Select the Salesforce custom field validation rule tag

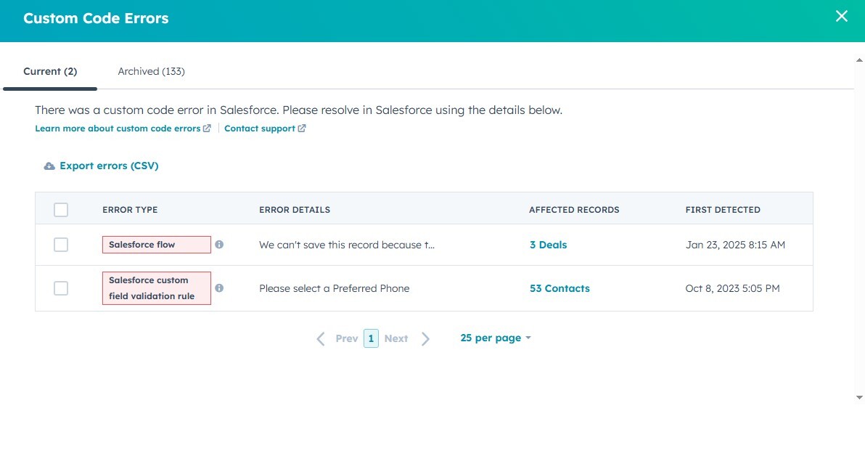click(157, 288)
